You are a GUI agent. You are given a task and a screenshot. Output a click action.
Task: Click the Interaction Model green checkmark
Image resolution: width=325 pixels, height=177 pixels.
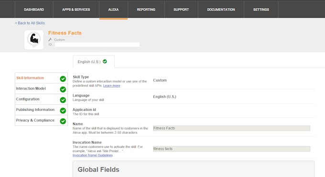click(63, 89)
